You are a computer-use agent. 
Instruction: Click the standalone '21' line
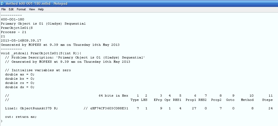tap(3, 36)
